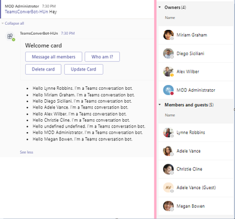Click the AV initials avatar for Adele Vance (Guest)
This screenshot has width=235, height=219.
(x=169, y=187)
